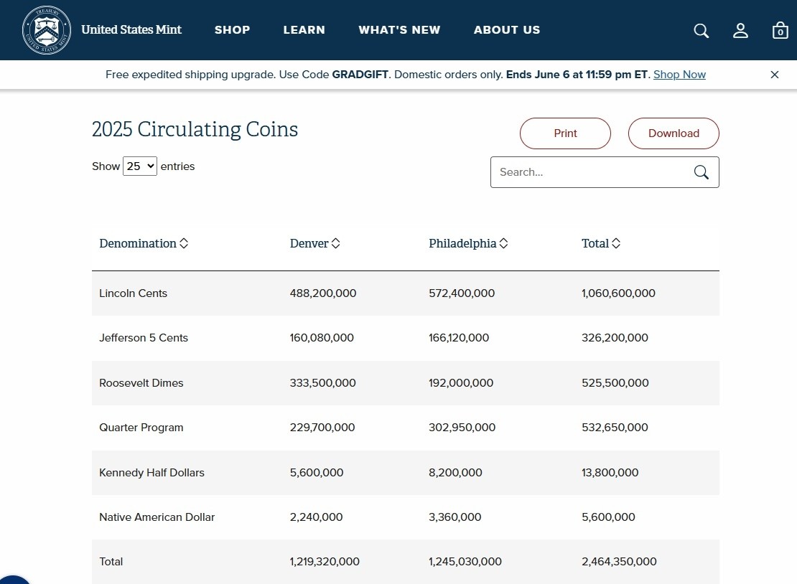Screen dimensions: 797x584
Task: Open the LEARN menu
Action: tap(304, 30)
